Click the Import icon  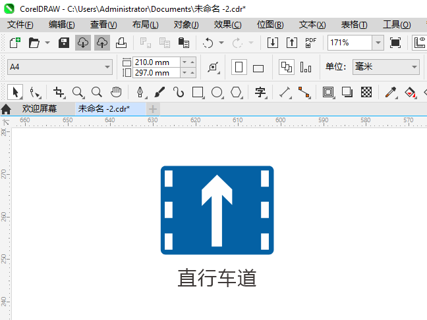click(273, 43)
